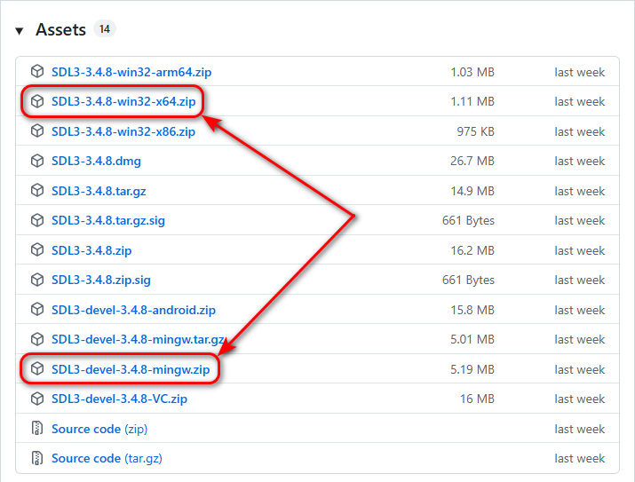The height and width of the screenshot is (482, 635).
Task: Click package icon beside SDL3-3.4.8-win32-arm64.zip
Action: [37, 71]
